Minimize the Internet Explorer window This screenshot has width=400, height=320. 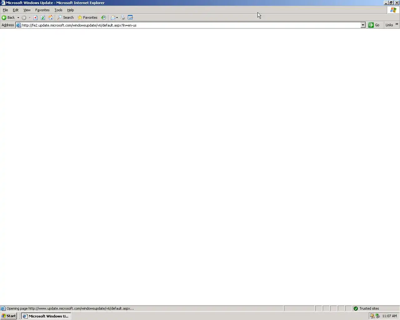386,3
